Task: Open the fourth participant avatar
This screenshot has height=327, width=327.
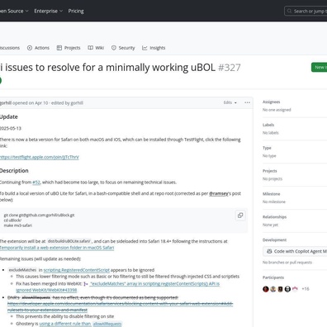Action: point(287,289)
